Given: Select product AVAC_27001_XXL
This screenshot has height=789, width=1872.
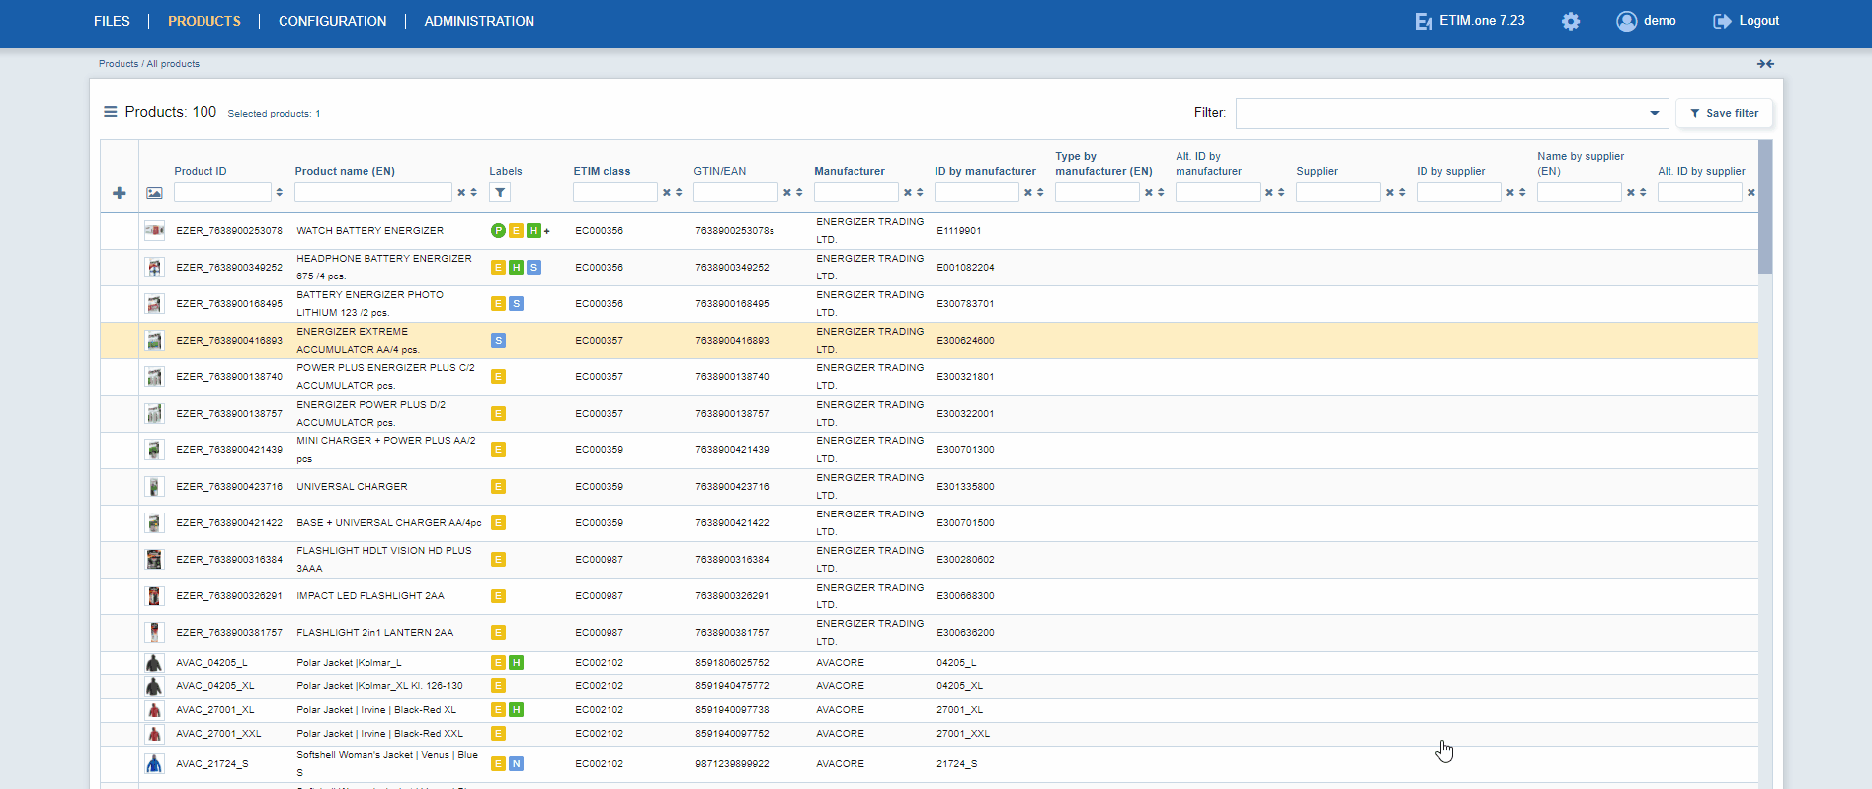Looking at the screenshot, I should (218, 734).
